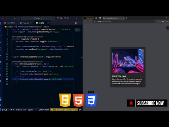Image resolution: width=169 pixels, height=127 pixels.
Task: Click the VS Code command center search box
Action: pyautogui.click(x=38, y=18)
